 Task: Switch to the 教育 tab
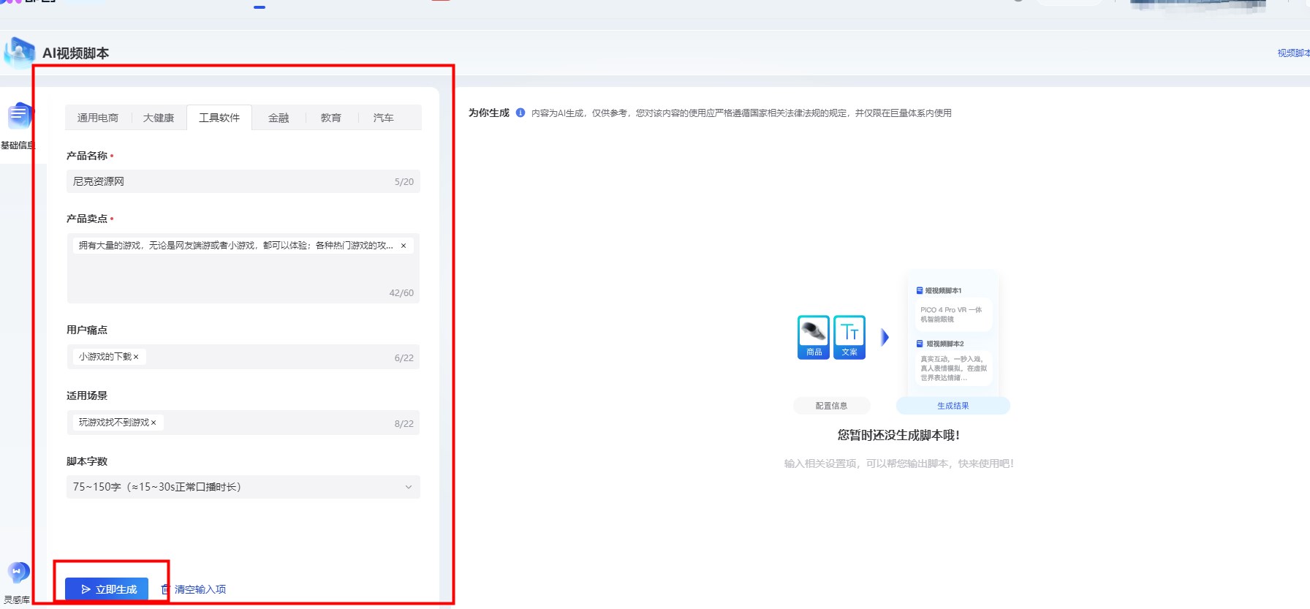331,118
